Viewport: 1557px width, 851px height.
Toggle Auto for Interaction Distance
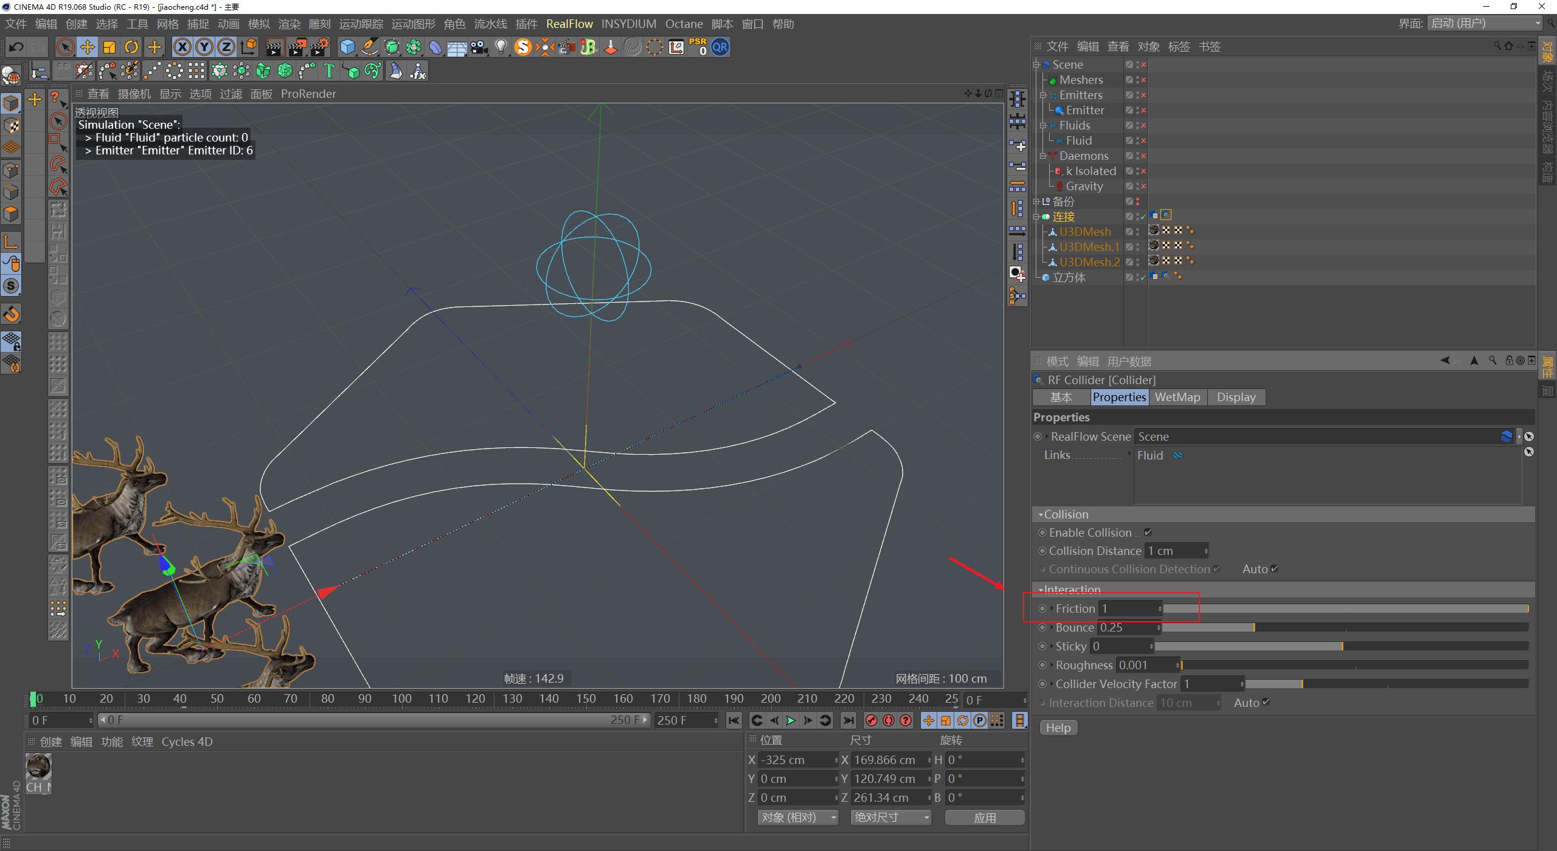click(1266, 703)
